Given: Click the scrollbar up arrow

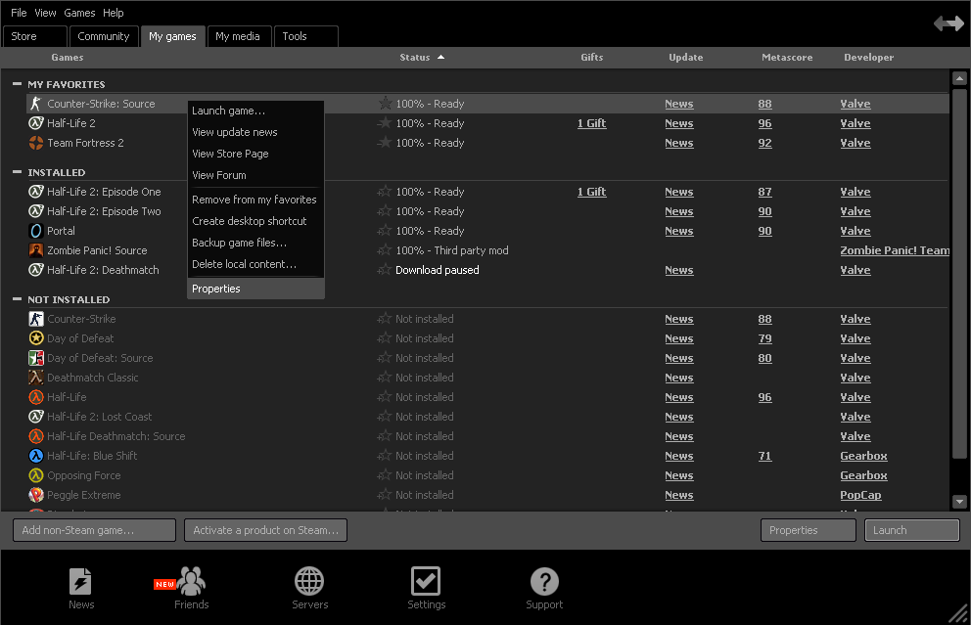Looking at the screenshot, I should coord(959,78).
